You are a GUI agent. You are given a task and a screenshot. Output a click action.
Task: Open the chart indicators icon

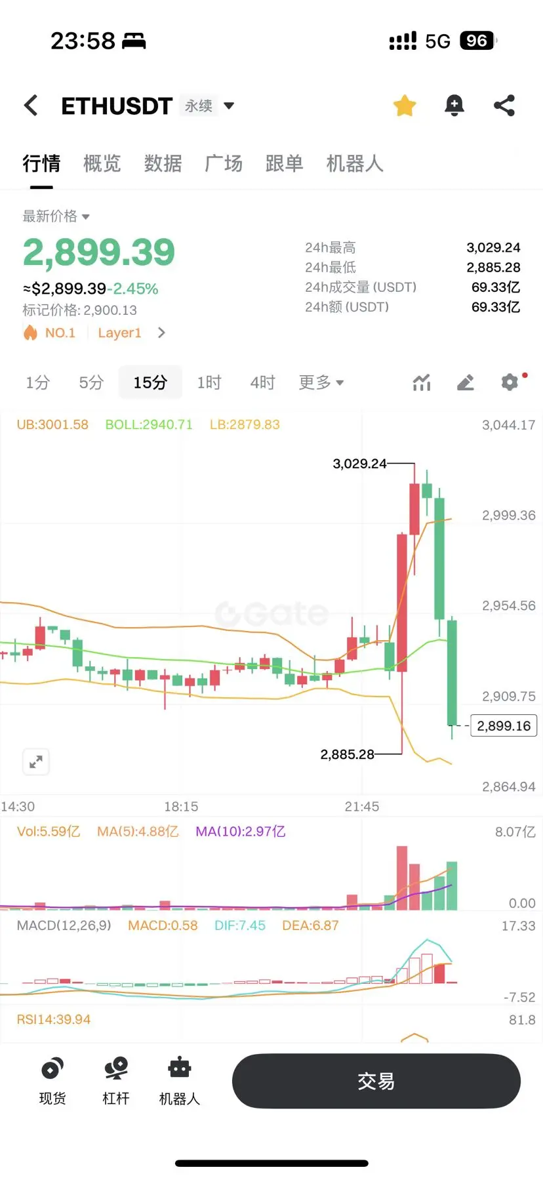pyautogui.click(x=422, y=382)
